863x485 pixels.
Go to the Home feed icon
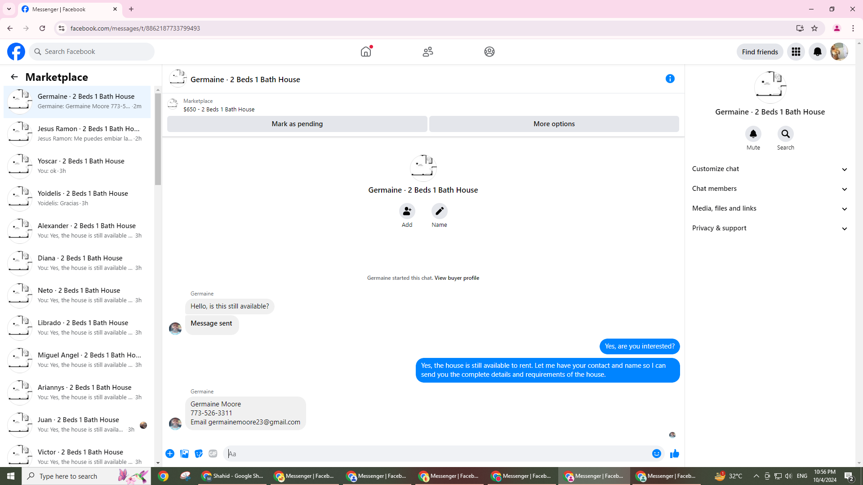[x=366, y=52]
